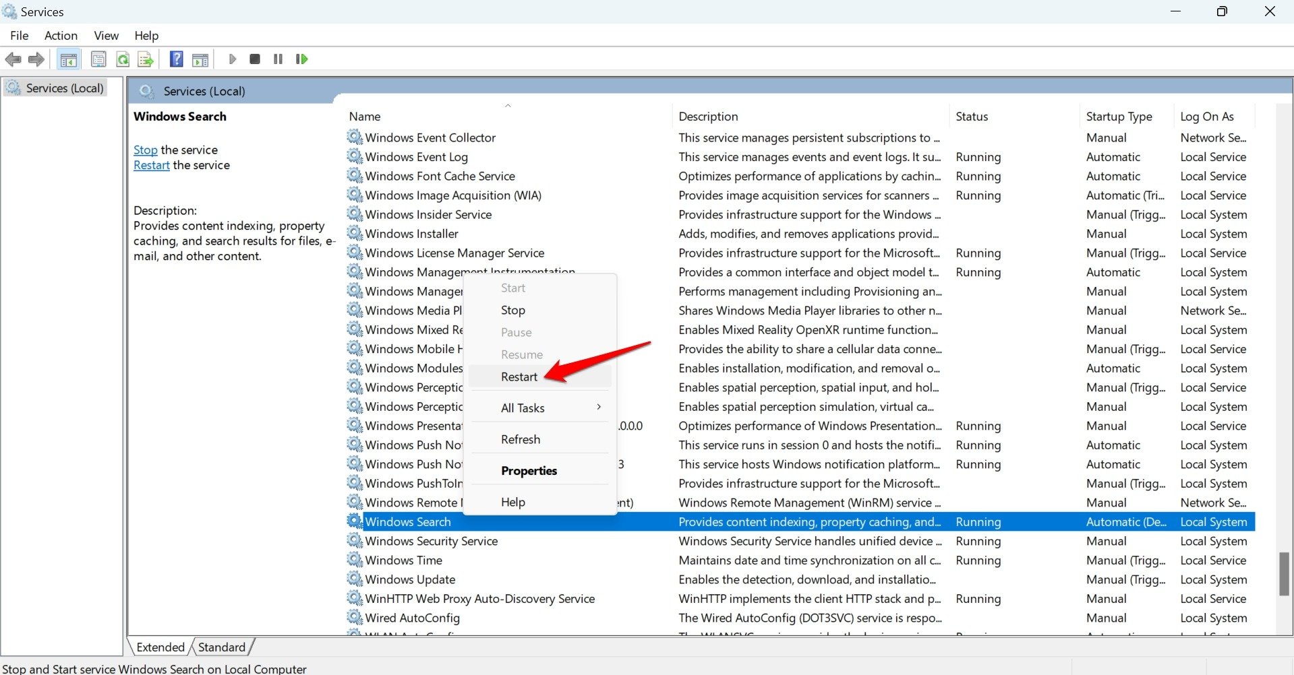
Task: Click the Export List toolbar icon
Action: tap(146, 59)
